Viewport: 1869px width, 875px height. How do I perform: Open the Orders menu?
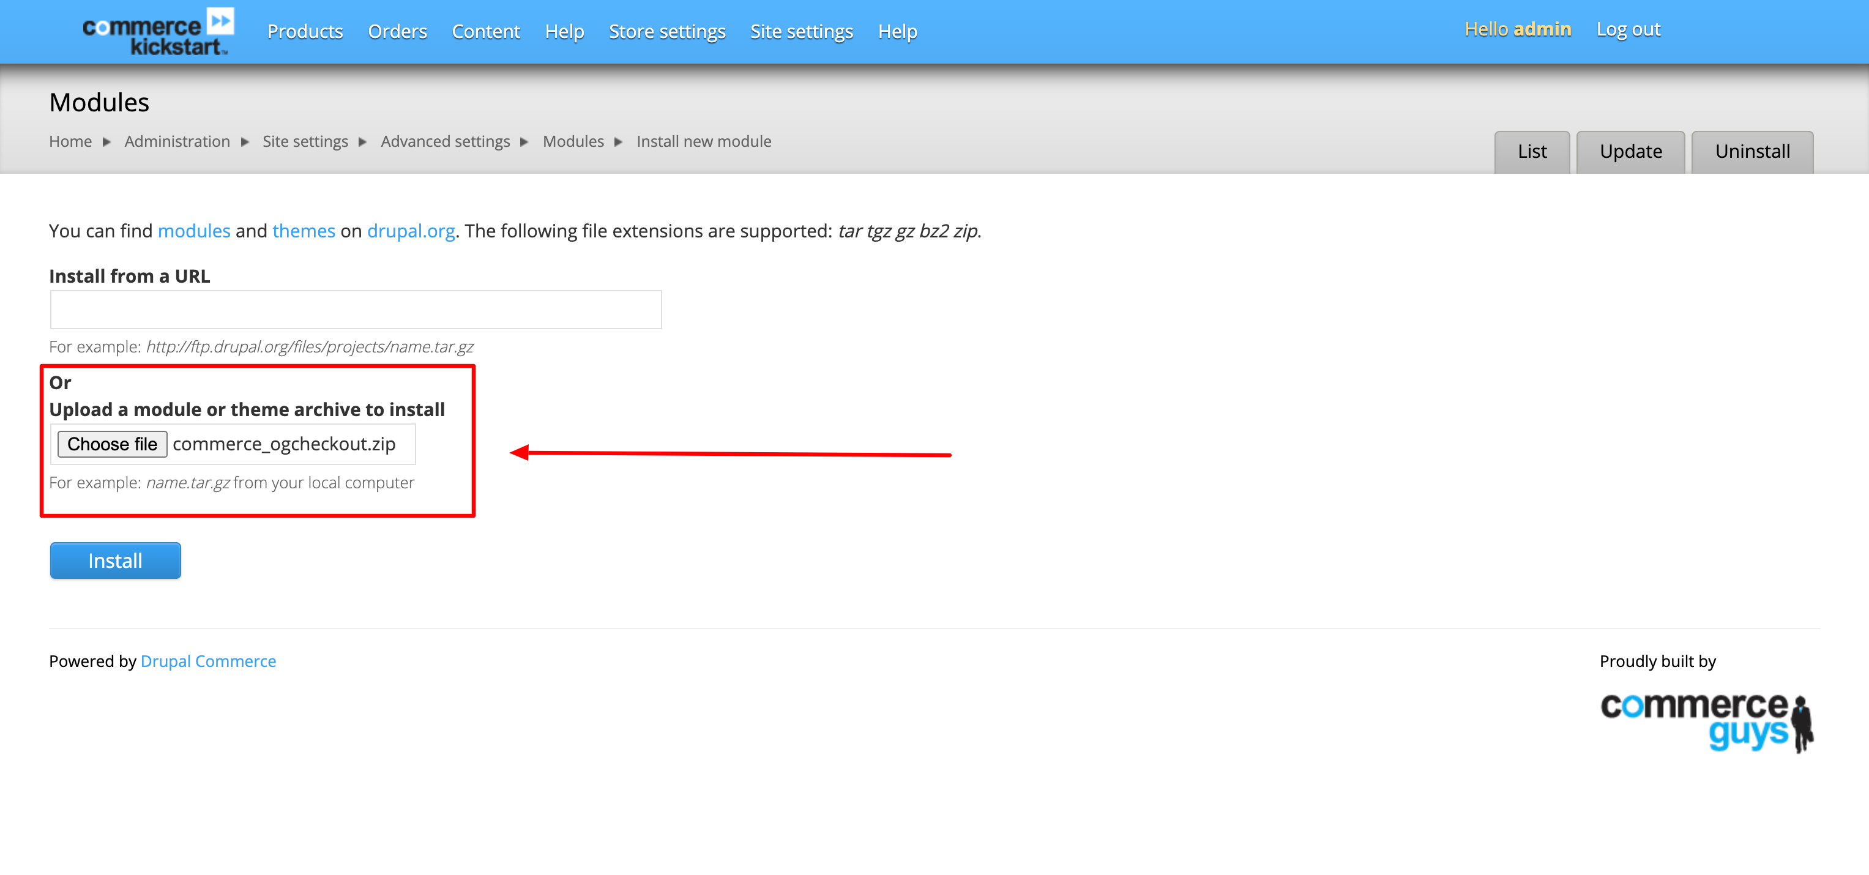pyautogui.click(x=397, y=31)
